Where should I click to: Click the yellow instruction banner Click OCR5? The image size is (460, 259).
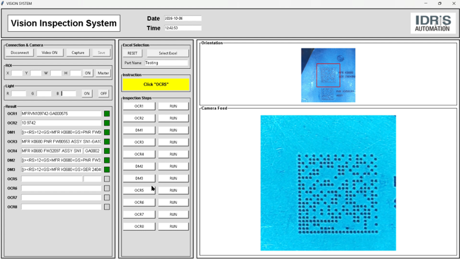156,84
